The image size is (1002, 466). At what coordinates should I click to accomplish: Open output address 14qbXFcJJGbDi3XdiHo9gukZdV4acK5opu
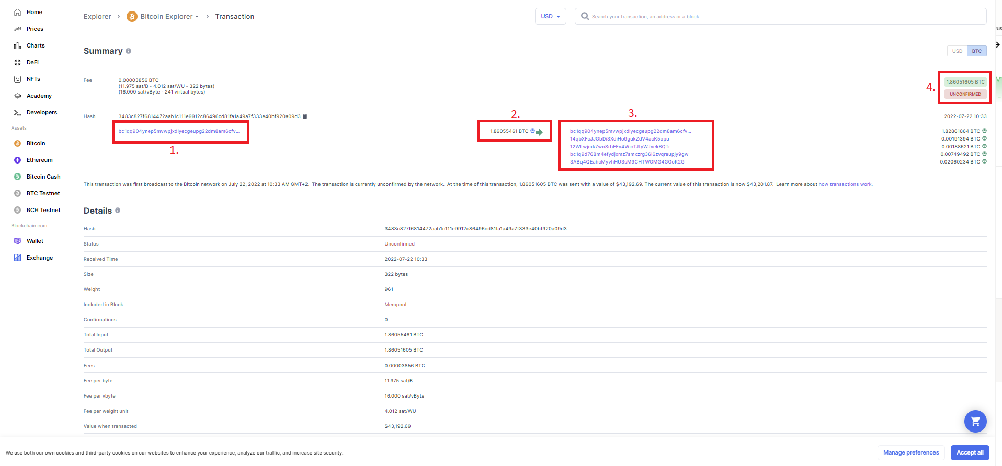619,139
